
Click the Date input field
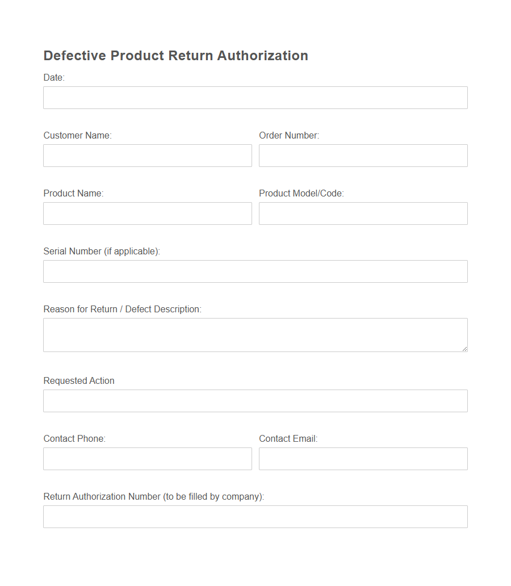tap(255, 97)
